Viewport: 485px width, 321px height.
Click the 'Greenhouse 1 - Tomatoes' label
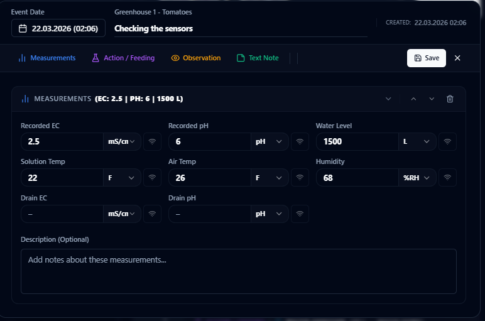click(x=153, y=12)
